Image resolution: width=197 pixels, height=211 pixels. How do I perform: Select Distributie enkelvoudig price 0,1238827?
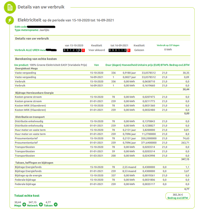[x=149, y=126]
